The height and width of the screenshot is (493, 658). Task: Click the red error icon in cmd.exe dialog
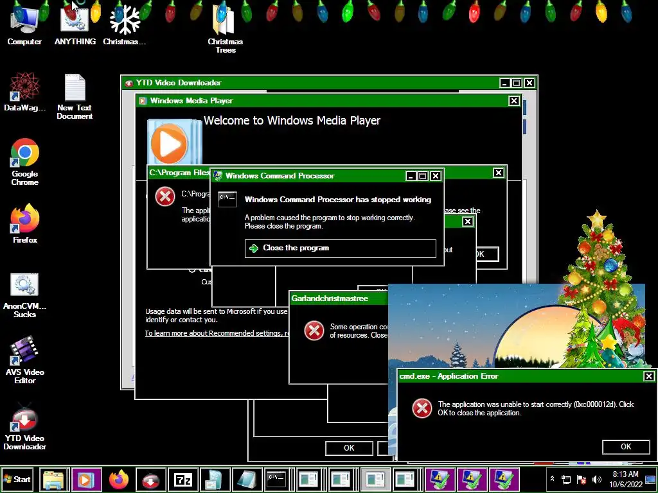point(422,408)
